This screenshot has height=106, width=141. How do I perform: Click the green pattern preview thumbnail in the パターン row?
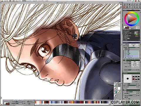tap(136, 34)
